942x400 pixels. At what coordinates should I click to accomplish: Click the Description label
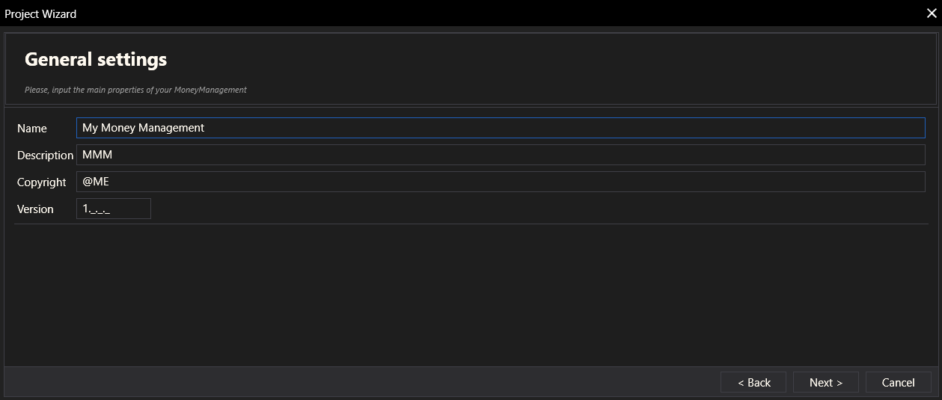(45, 156)
